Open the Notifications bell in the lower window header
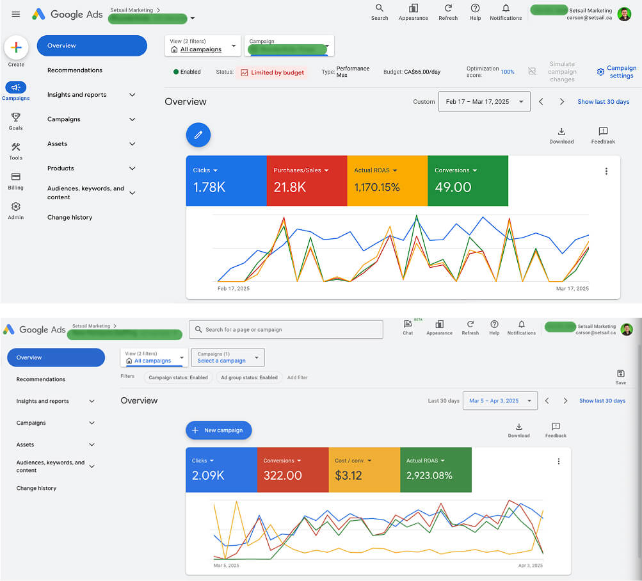This screenshot has height=581, width=642. [x=522, y=324]
